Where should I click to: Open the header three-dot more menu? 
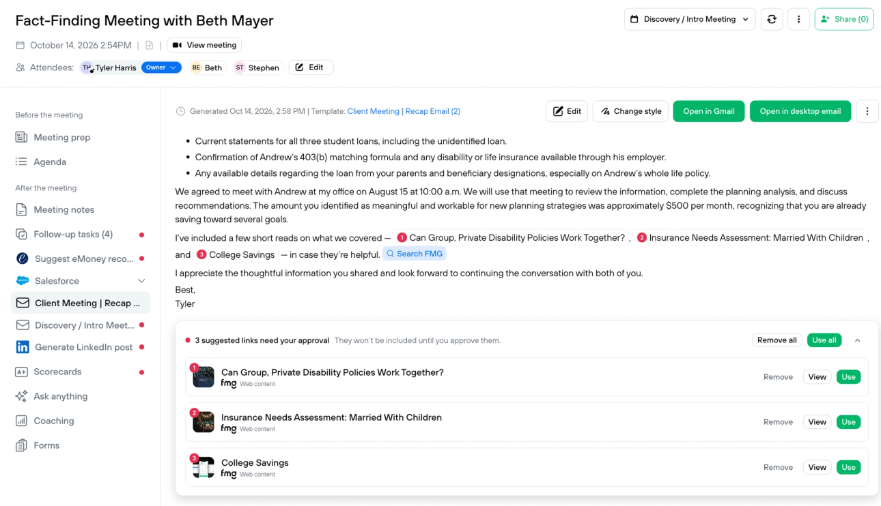click(798, 19)
